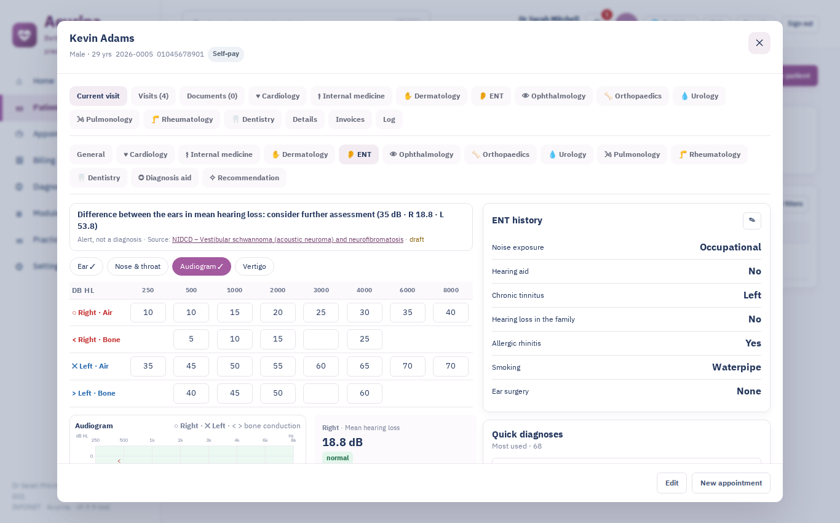This screenshot has width=840, height=523.
Task: Click the Allergic rhinitis value Yes
Action: click(x=753, y=343)
